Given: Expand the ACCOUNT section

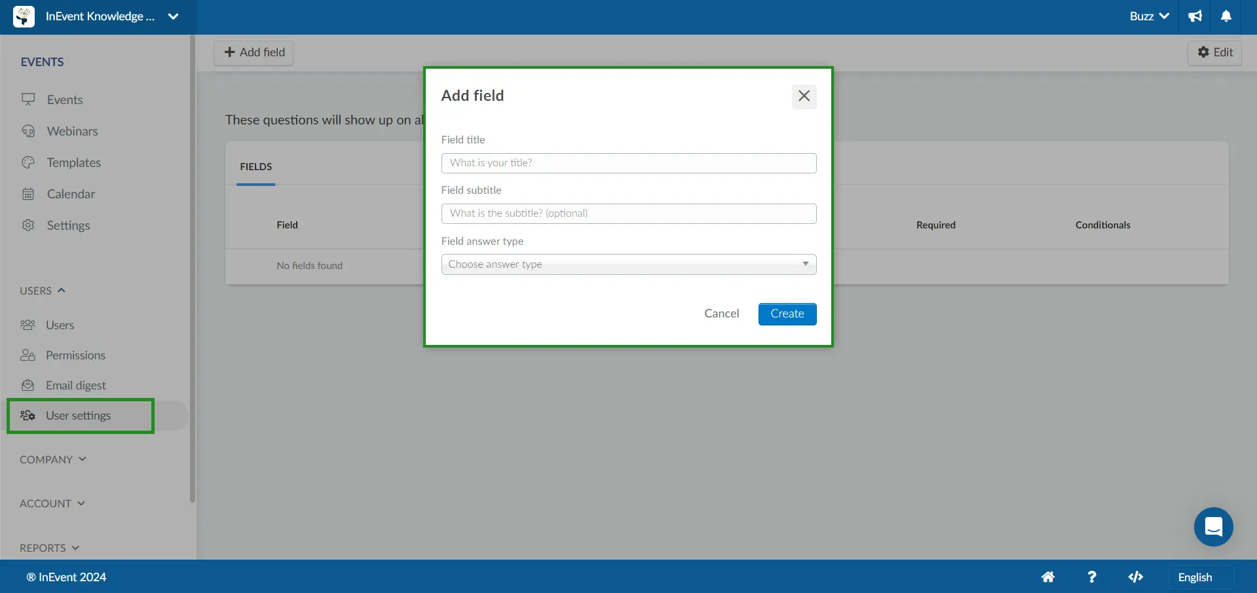Looking at the screenshot, I should tap(52, 503).
